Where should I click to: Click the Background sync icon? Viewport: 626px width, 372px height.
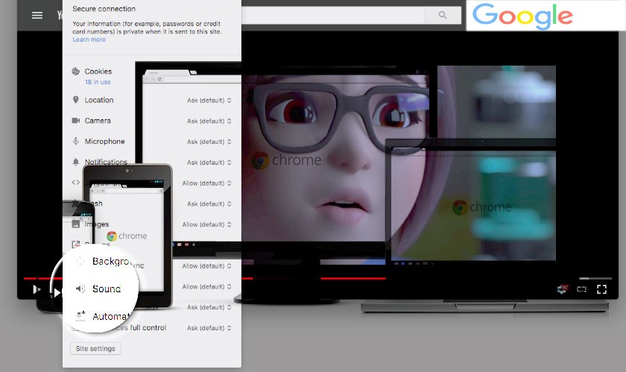click(80, 261)
